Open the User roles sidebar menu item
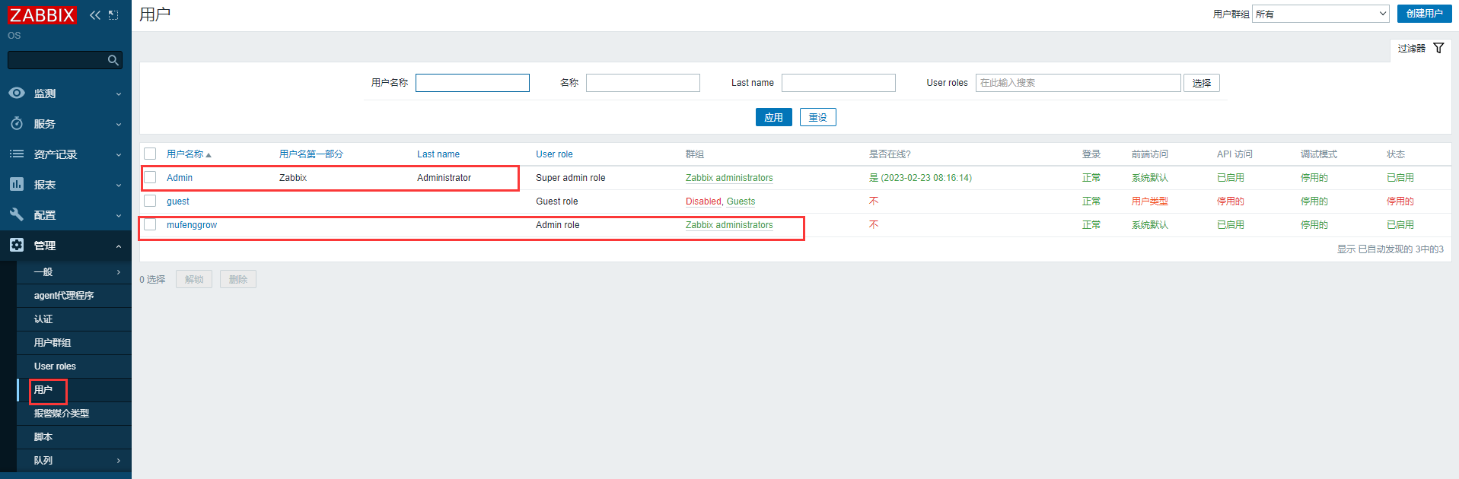Screen dimensions: 1459x479 (74, 366)
